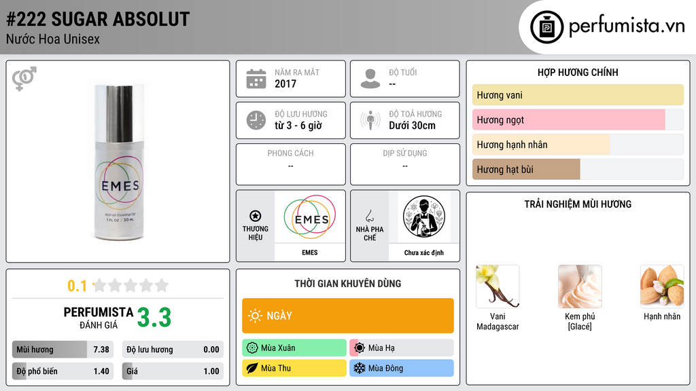
Task: Click the Độ phổ biến score bar
Action: pyautogui.click(x=63, y=371)
